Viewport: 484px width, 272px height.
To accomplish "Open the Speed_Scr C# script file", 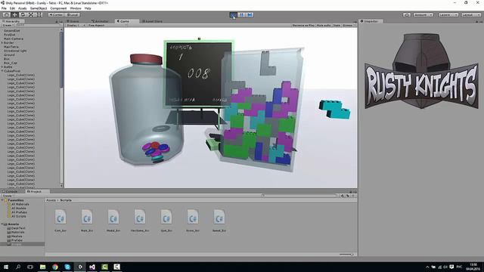I will tap(219, 220).
